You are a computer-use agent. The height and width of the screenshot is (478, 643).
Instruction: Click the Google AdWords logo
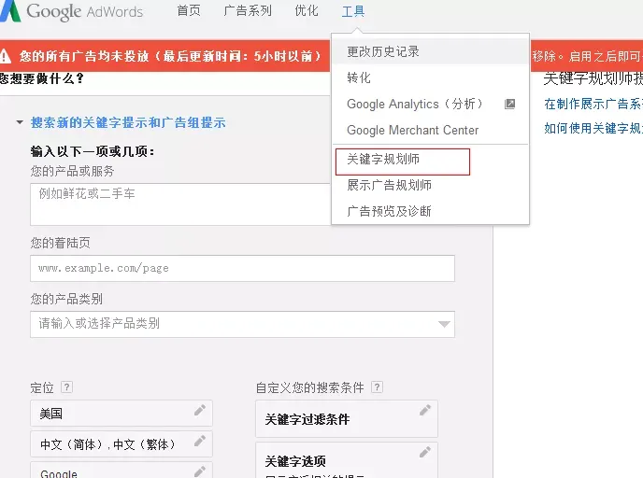click(72, 11)
